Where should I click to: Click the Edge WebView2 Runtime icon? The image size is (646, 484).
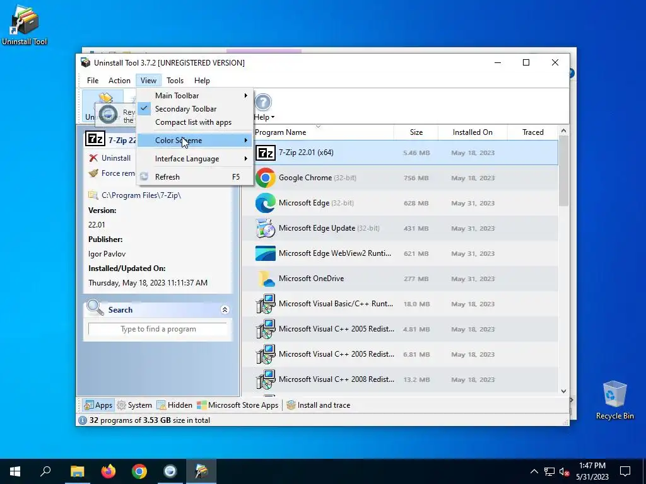(266, 253)
